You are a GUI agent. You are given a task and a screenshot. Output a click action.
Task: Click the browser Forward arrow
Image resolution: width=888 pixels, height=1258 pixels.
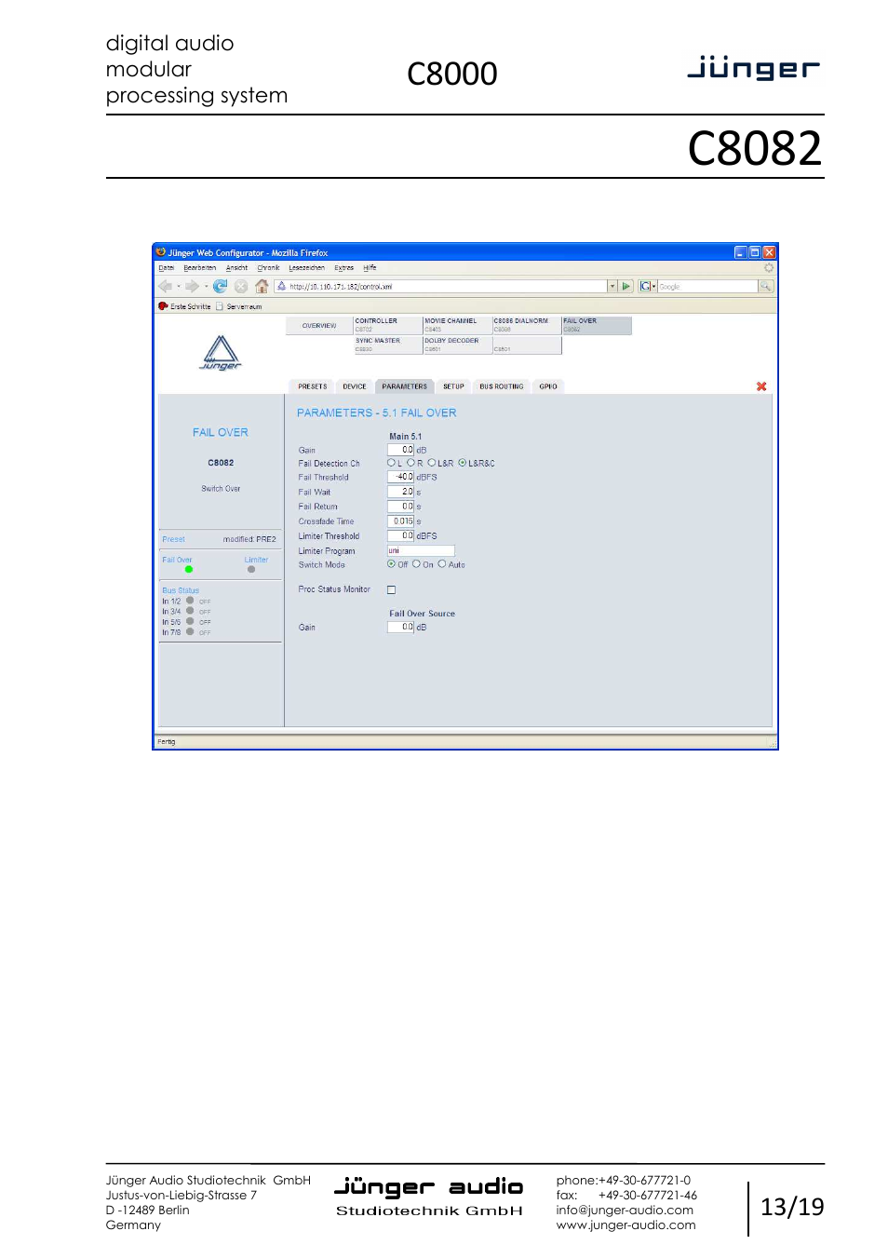tap(191, 286)
